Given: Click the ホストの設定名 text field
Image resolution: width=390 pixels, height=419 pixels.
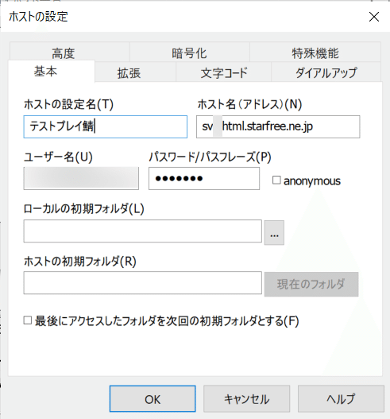Looking at the screenshot, I should point(105,126).
